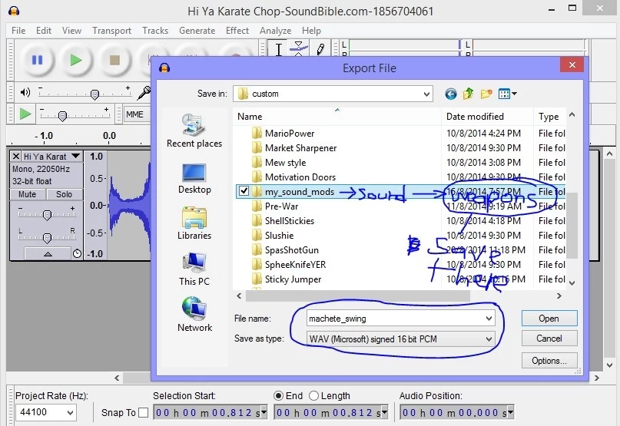Sort by Date modified column header
Screen dimensions: 620x426
click(x=487, y=117)
